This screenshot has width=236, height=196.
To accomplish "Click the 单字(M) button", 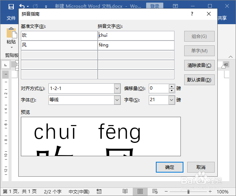I will pos(199,51).
